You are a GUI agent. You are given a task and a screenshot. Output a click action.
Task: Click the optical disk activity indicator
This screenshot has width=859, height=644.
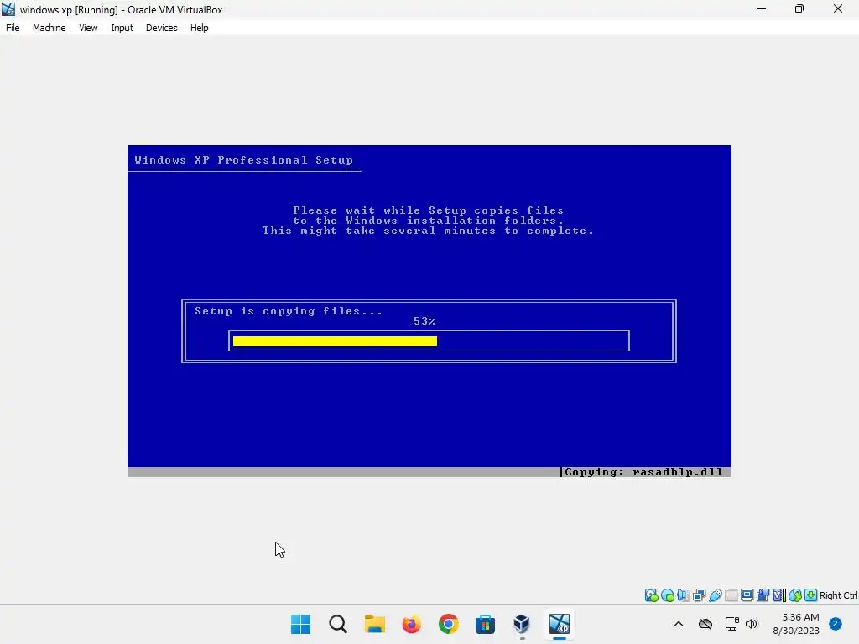coord(667,595)
